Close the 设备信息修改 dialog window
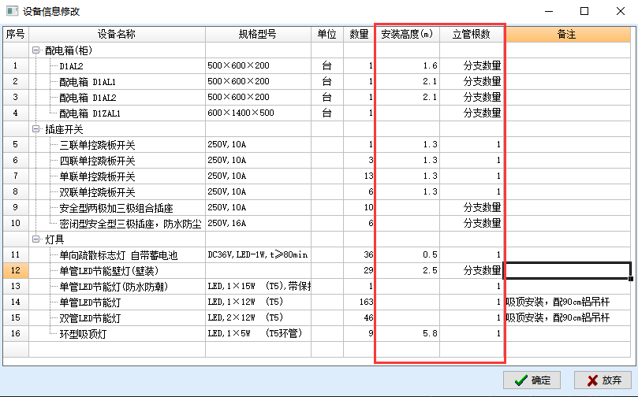638x397 pixels. (x=619, y=12)
